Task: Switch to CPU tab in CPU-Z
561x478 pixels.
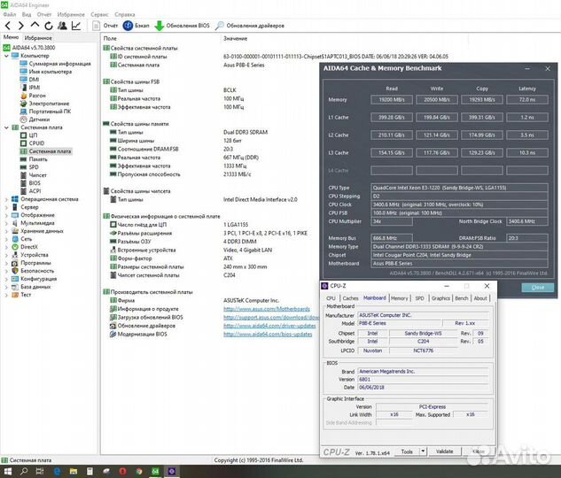Action: pos(331,298)
